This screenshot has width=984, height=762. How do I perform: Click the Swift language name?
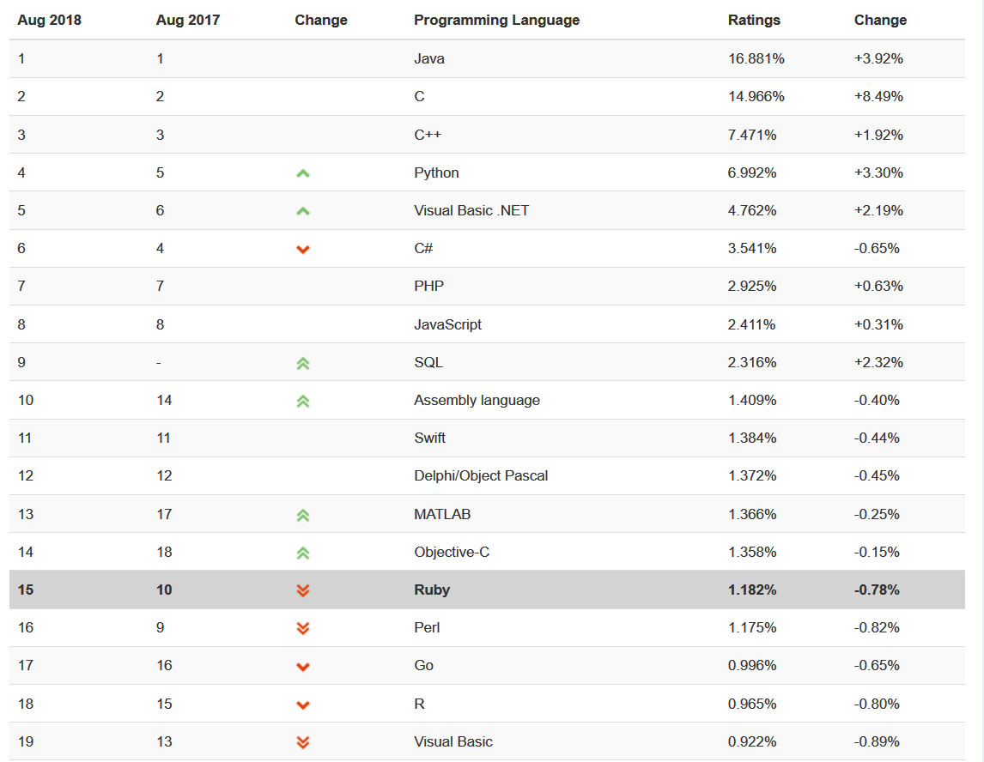click(429, 438)
